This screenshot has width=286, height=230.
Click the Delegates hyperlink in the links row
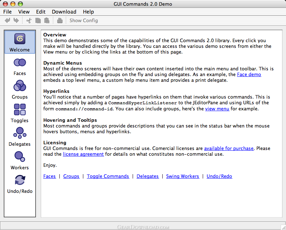click(x=148, y=176)
